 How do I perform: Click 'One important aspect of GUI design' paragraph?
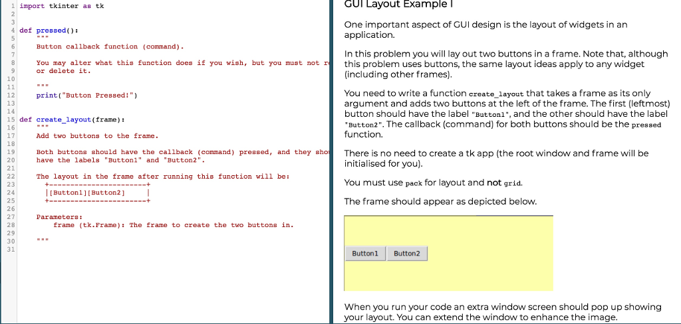click(x=485, y=29)
